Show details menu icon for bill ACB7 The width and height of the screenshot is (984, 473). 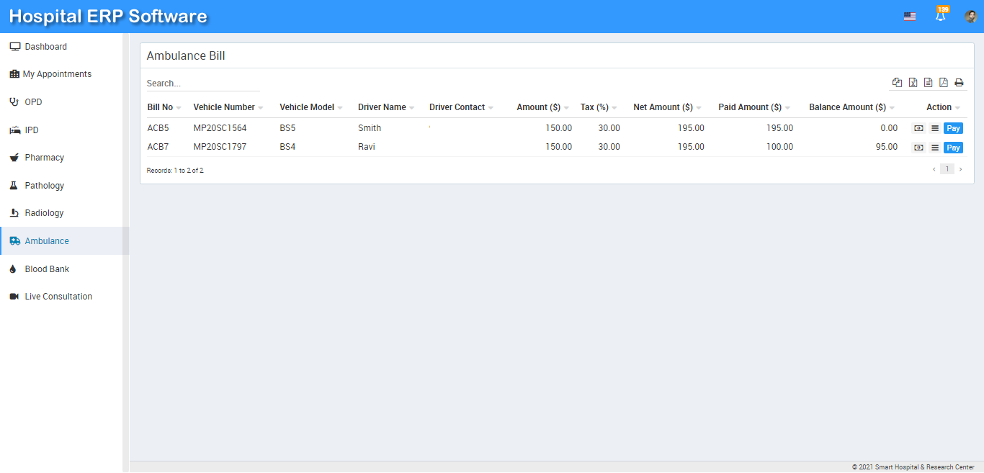tap(934, 148)
